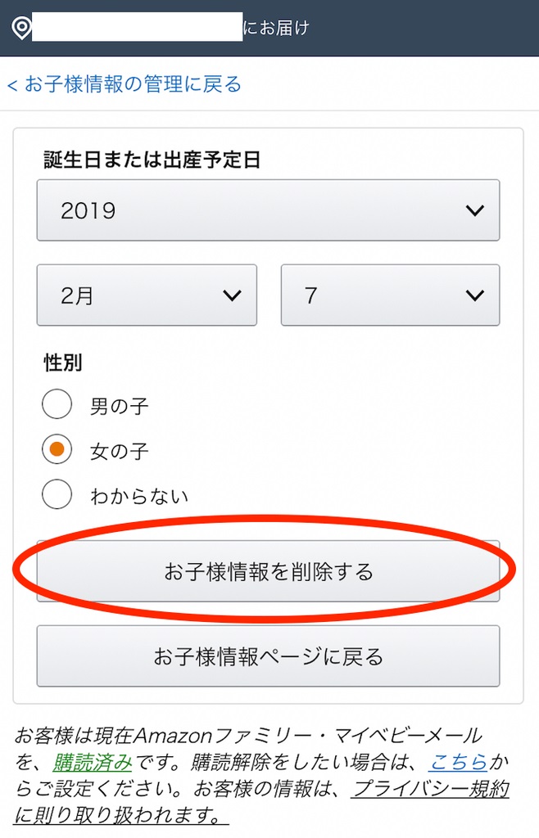Viewport: 539px width, 838px height.
Task: Select the わからない radio button
Action: (x=57, y=493)
